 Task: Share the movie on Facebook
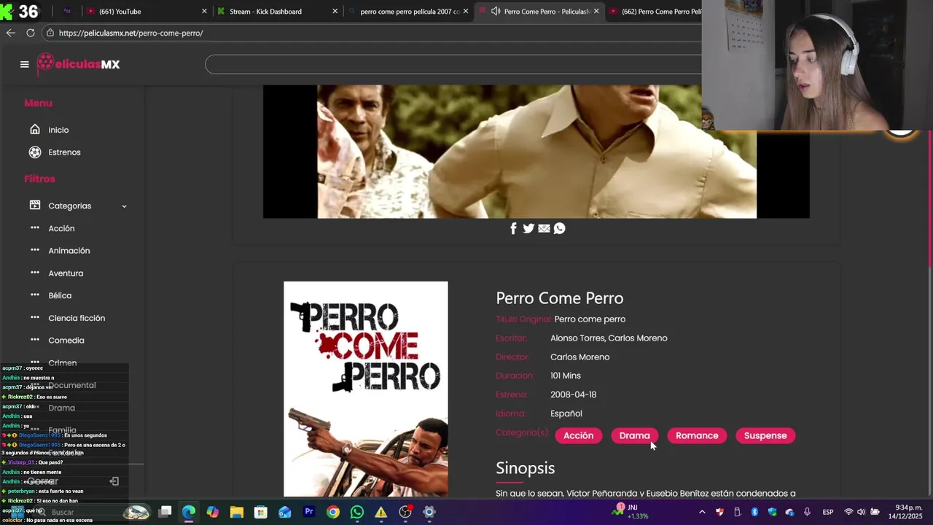click(x=513, y=228)
